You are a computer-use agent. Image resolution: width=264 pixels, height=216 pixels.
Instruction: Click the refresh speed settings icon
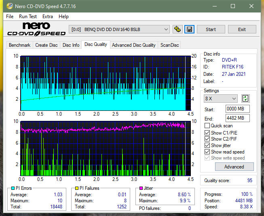click(x=245, y=98)
